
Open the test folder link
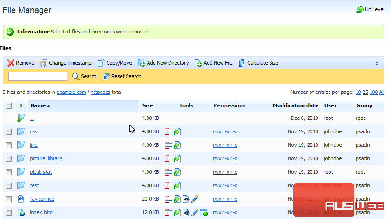point(34,185)
